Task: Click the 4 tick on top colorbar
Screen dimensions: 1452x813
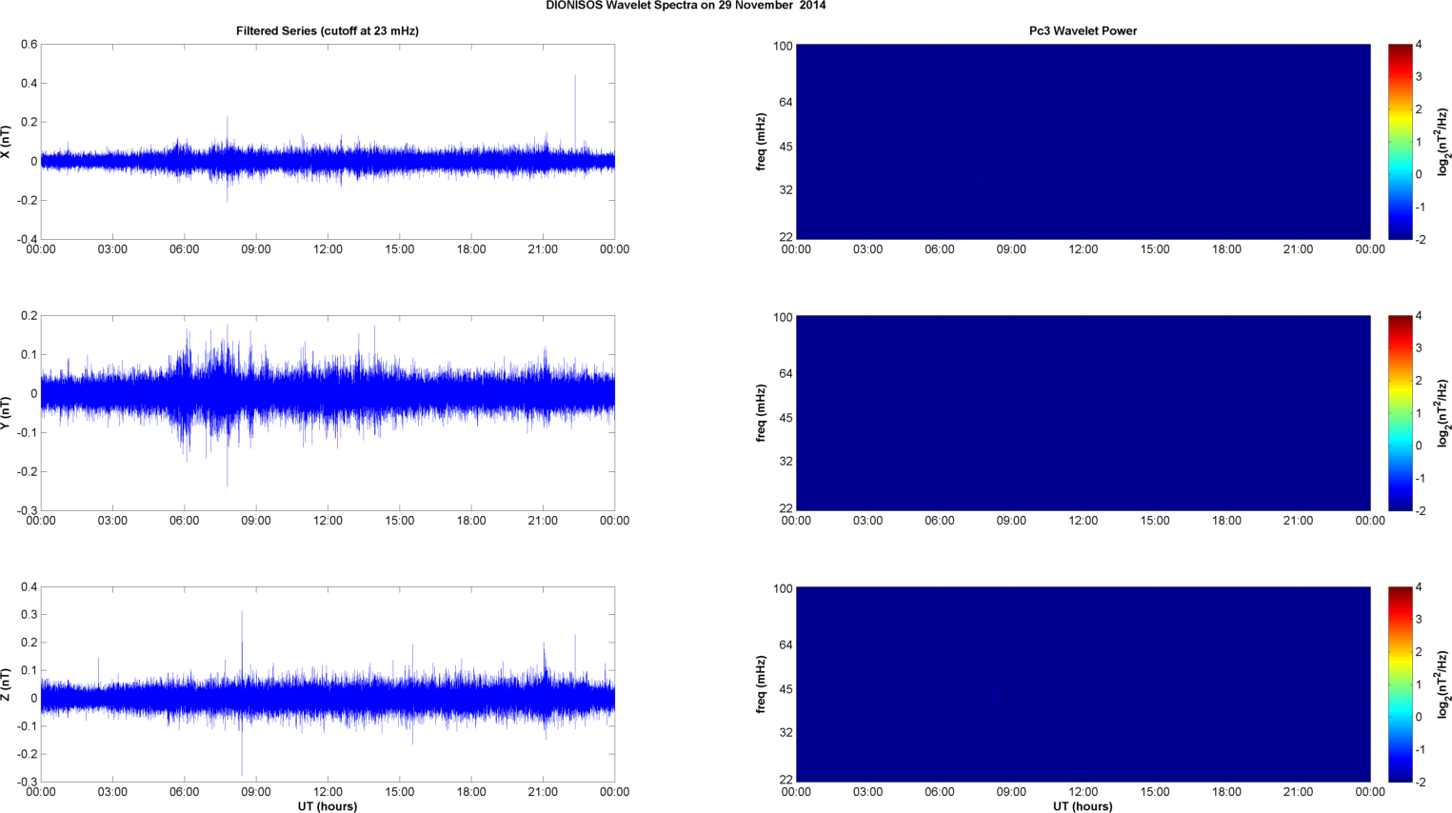Action: (1419, 45)
